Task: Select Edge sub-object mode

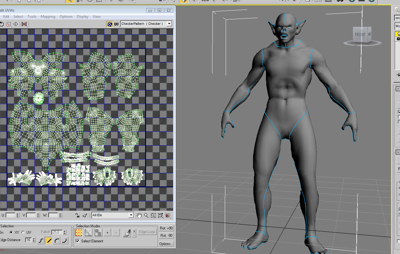Action: 88,233
